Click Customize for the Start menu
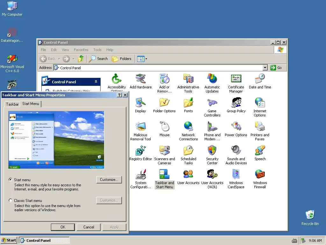 [x=109, y=180]
